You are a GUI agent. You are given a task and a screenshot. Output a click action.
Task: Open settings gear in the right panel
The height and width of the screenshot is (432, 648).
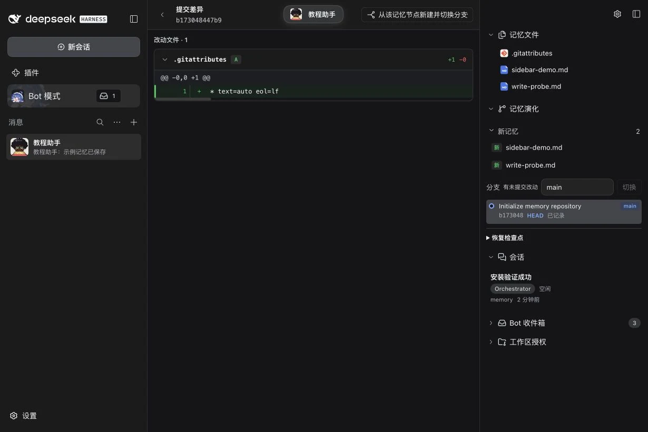[617, 14]
